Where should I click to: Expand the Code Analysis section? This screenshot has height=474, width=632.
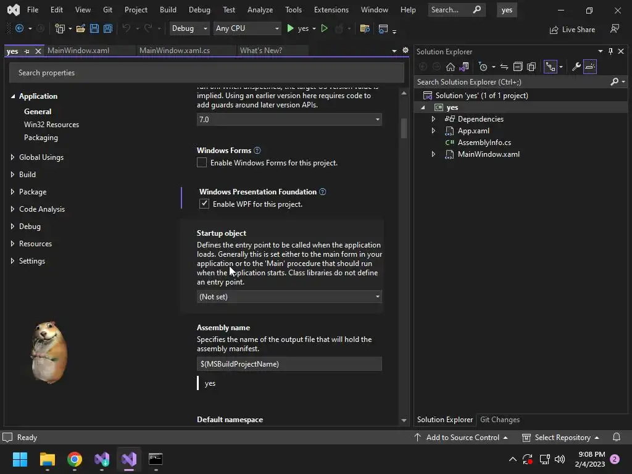pos(12,209)
